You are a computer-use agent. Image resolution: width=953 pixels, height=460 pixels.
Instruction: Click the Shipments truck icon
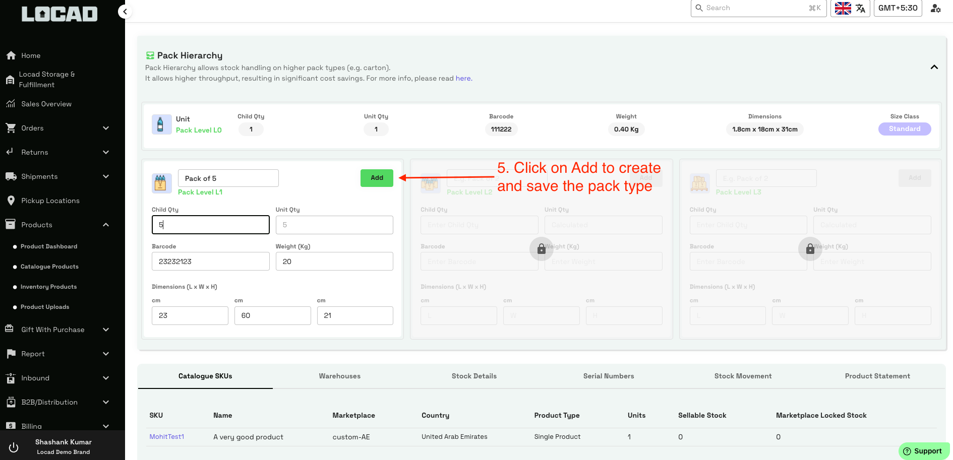pos(11,176)
